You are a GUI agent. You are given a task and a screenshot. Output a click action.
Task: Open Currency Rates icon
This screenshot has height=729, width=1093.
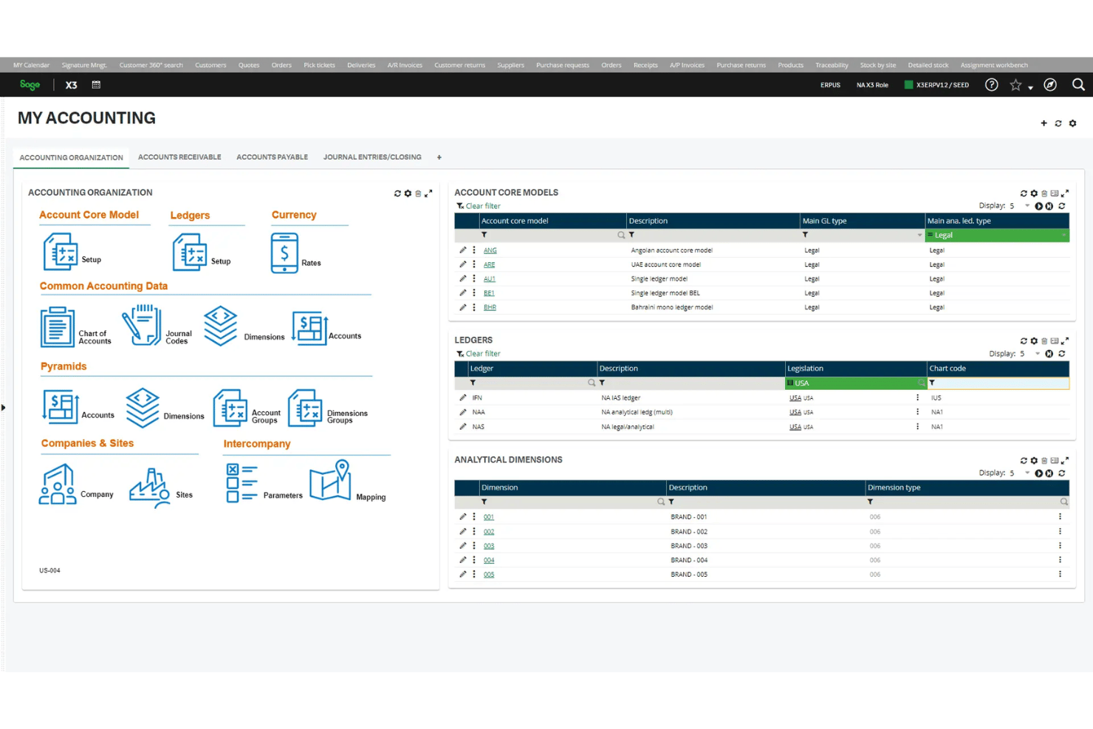[284, 253]
